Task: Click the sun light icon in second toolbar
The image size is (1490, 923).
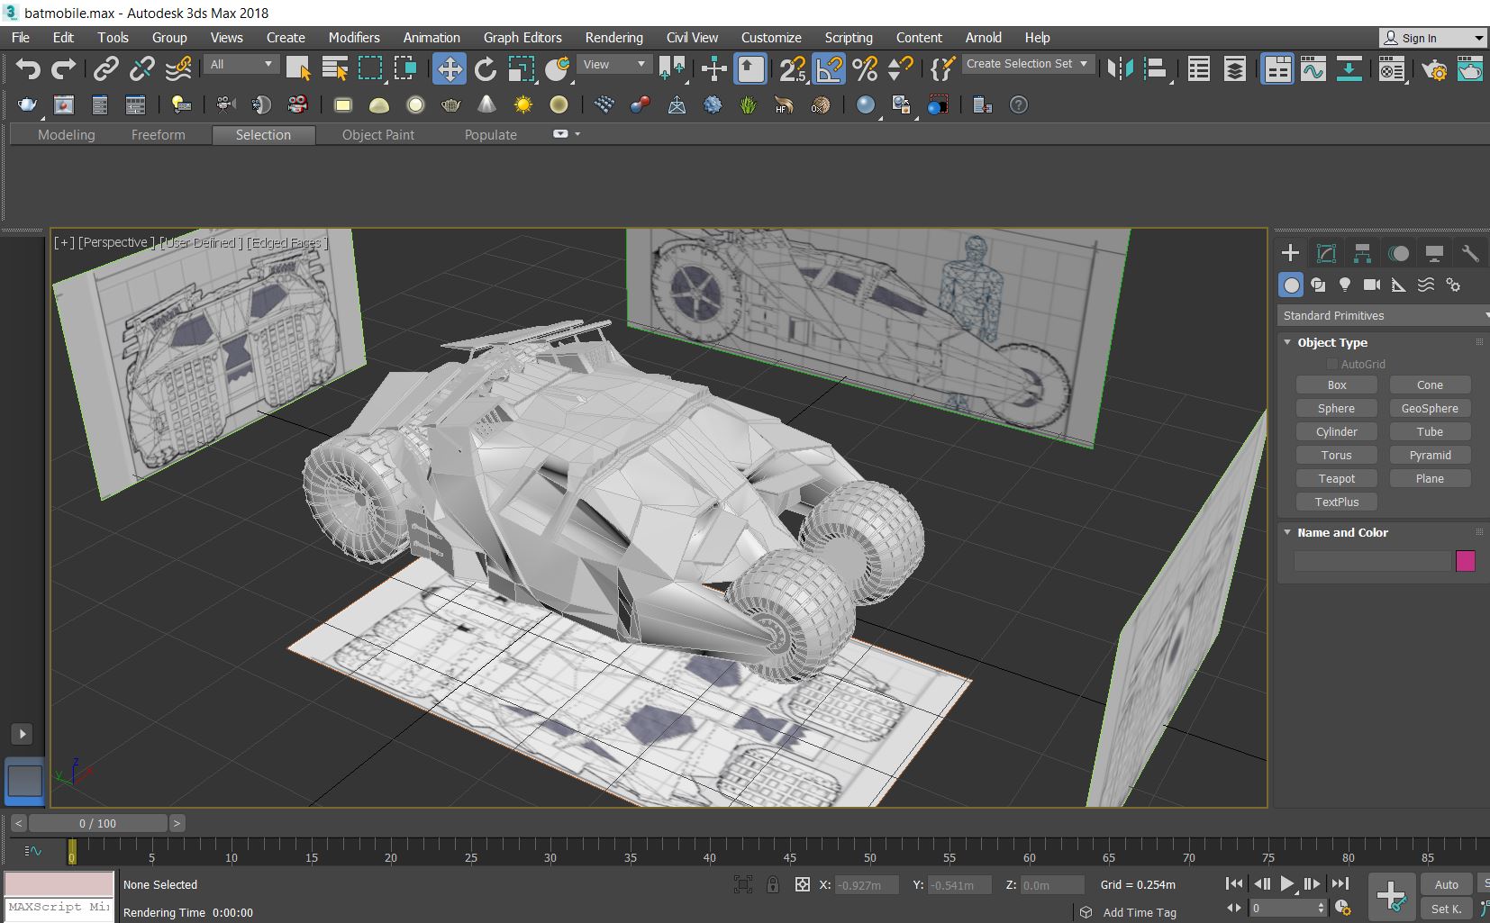Action: click(522, 105)
